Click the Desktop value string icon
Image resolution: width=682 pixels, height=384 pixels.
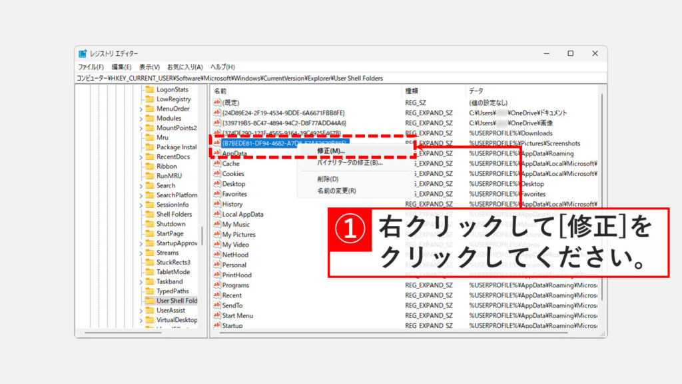tap(216, 184)
